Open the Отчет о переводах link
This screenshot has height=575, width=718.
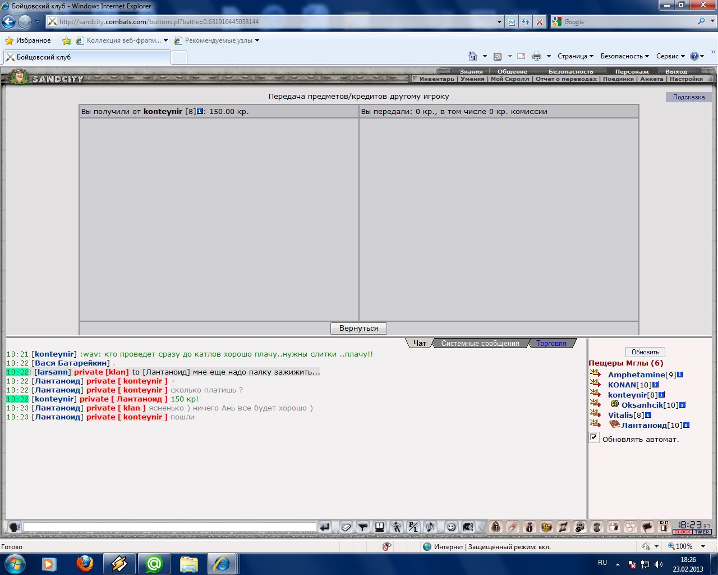coord(566,79)
